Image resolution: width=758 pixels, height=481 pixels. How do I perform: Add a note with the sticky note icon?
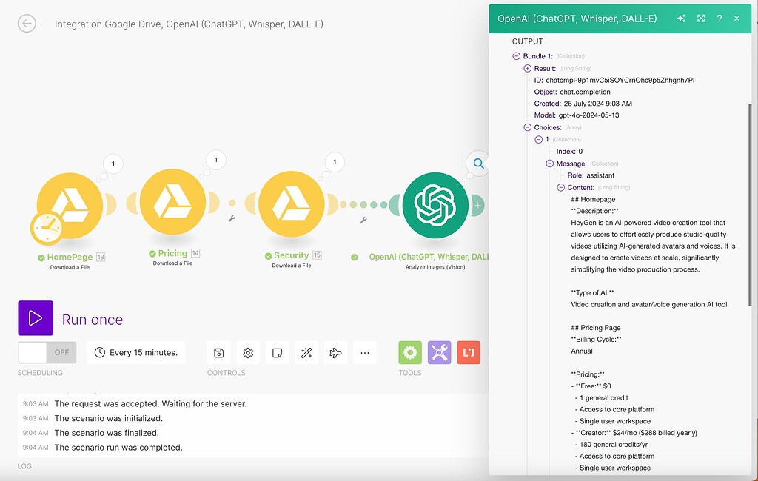tap(277, 353)
